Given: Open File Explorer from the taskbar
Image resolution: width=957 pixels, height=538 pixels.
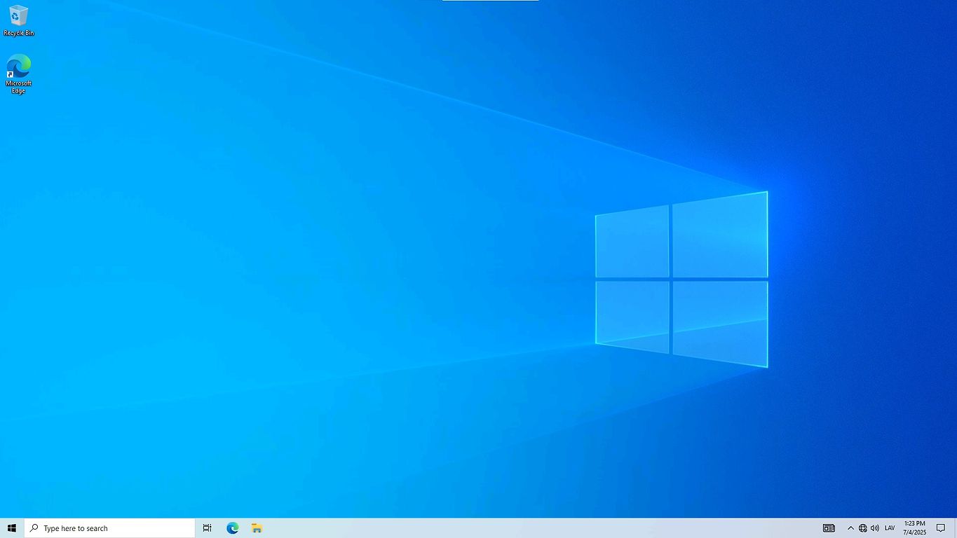Looking at the screenshot, I should (257, 528).
